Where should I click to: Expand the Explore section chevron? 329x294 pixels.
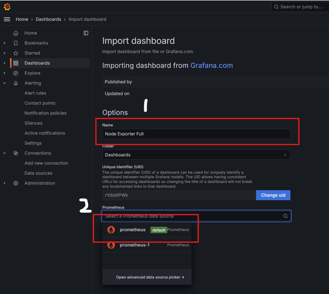click(4, 73)
